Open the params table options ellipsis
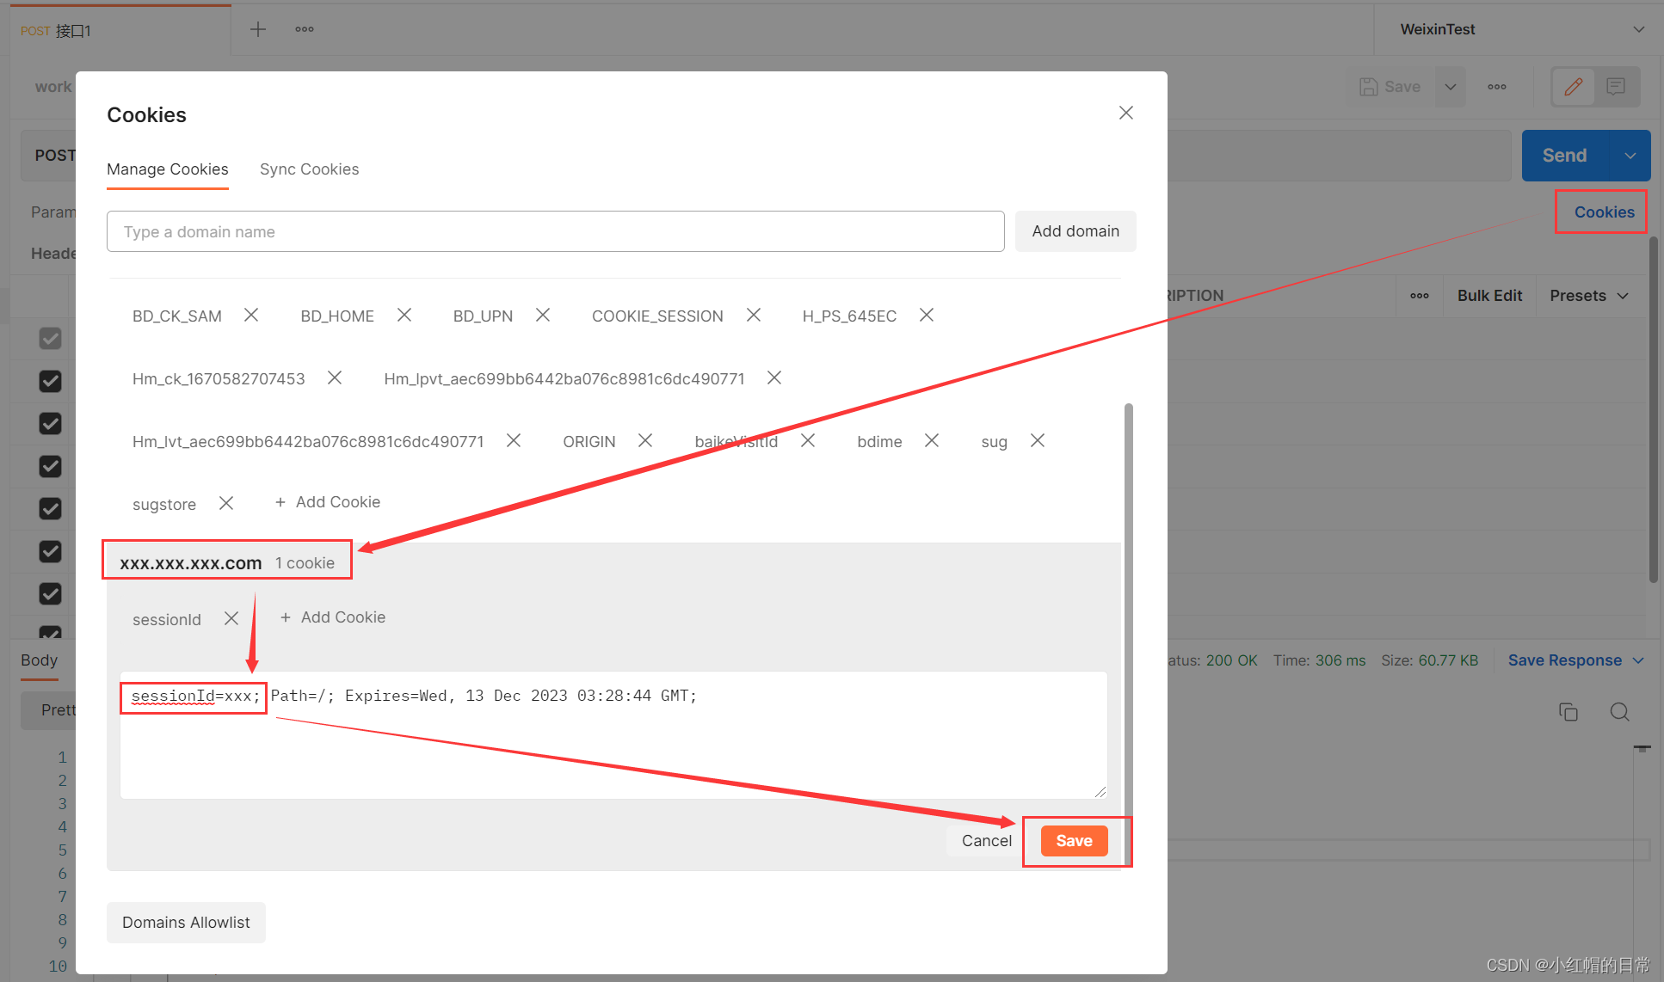Viewport: 1664px width, 982px height. click(x=1420, y=296)
